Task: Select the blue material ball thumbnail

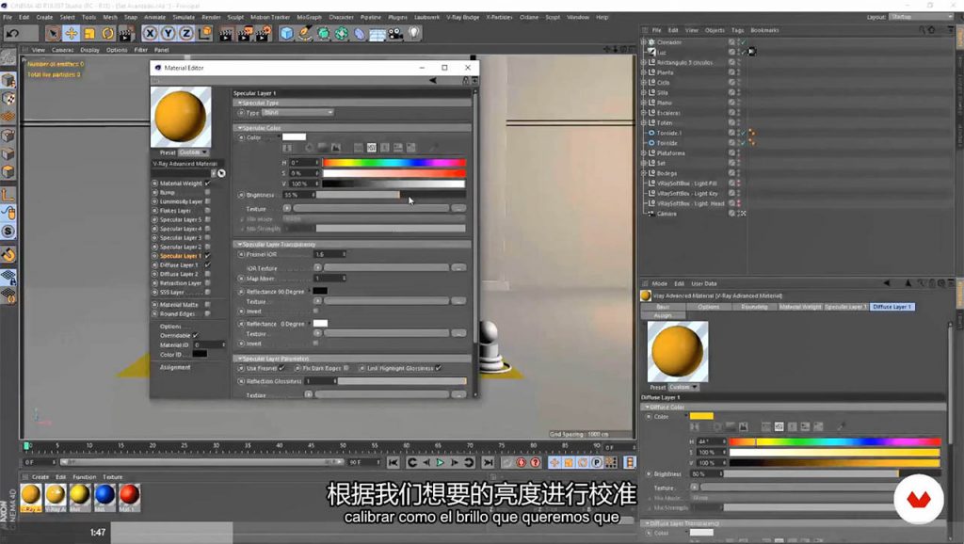Action: [104, 493]
